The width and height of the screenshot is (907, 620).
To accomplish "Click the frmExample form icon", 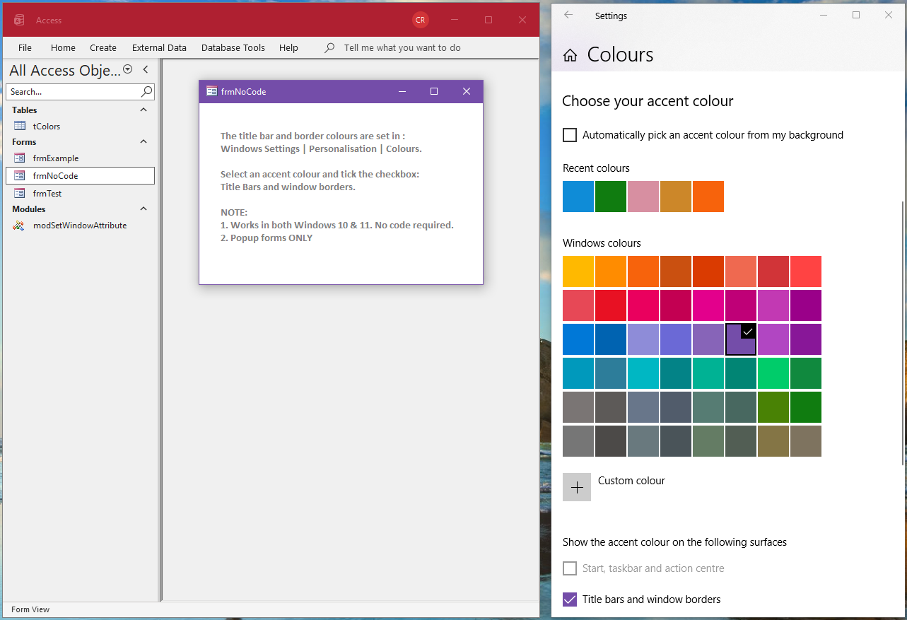I will [20, 158].
